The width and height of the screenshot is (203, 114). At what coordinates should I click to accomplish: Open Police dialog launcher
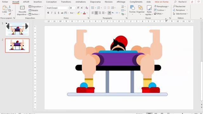(x=88, y=18)
